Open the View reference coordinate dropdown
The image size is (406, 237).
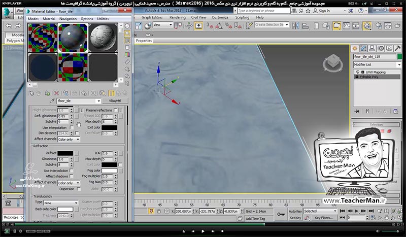(x=163, y=24)
